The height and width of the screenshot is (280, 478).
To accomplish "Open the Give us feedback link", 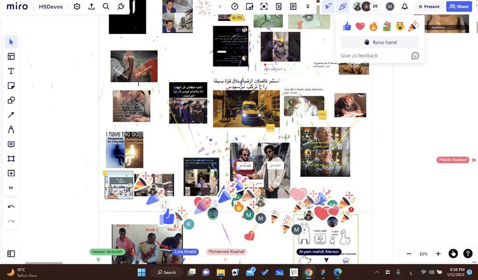I will click(x=359, y=56).
